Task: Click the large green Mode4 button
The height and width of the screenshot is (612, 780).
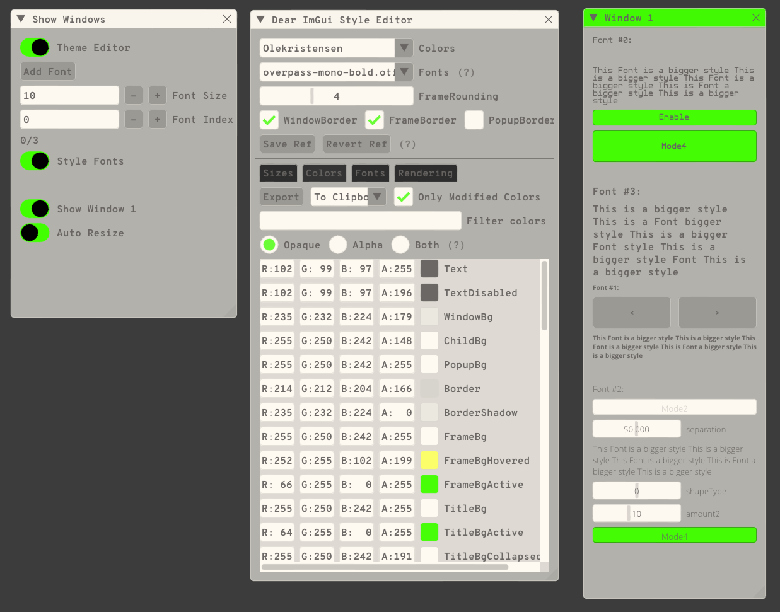Action: pos(675,146)
